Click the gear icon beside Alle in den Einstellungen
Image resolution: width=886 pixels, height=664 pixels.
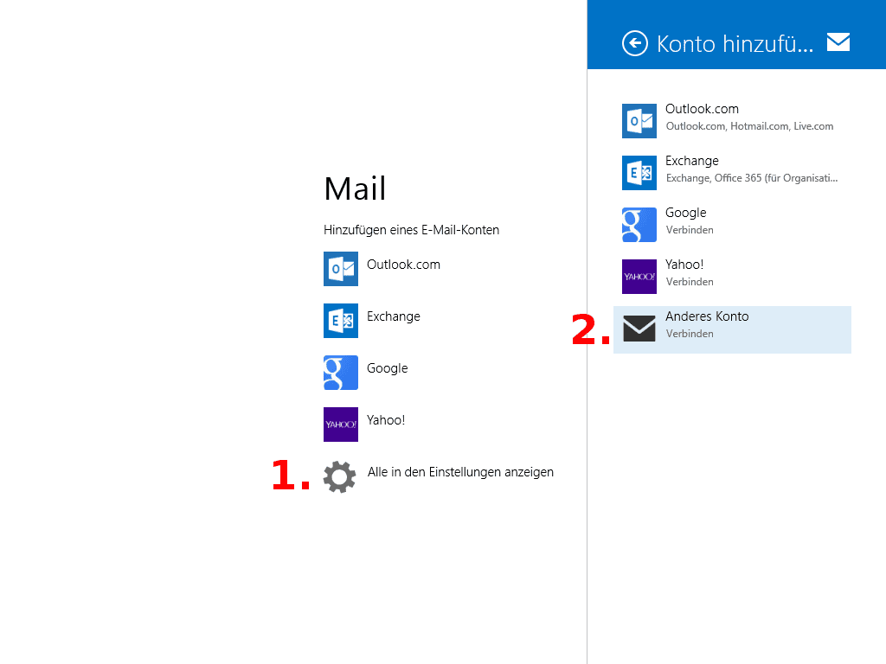(x=339, y=476)
